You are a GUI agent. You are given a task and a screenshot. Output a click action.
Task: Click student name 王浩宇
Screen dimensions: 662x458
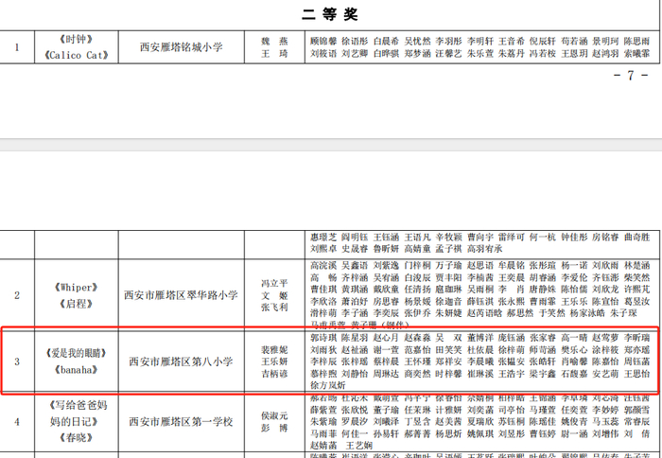click(x=512, y=374)
